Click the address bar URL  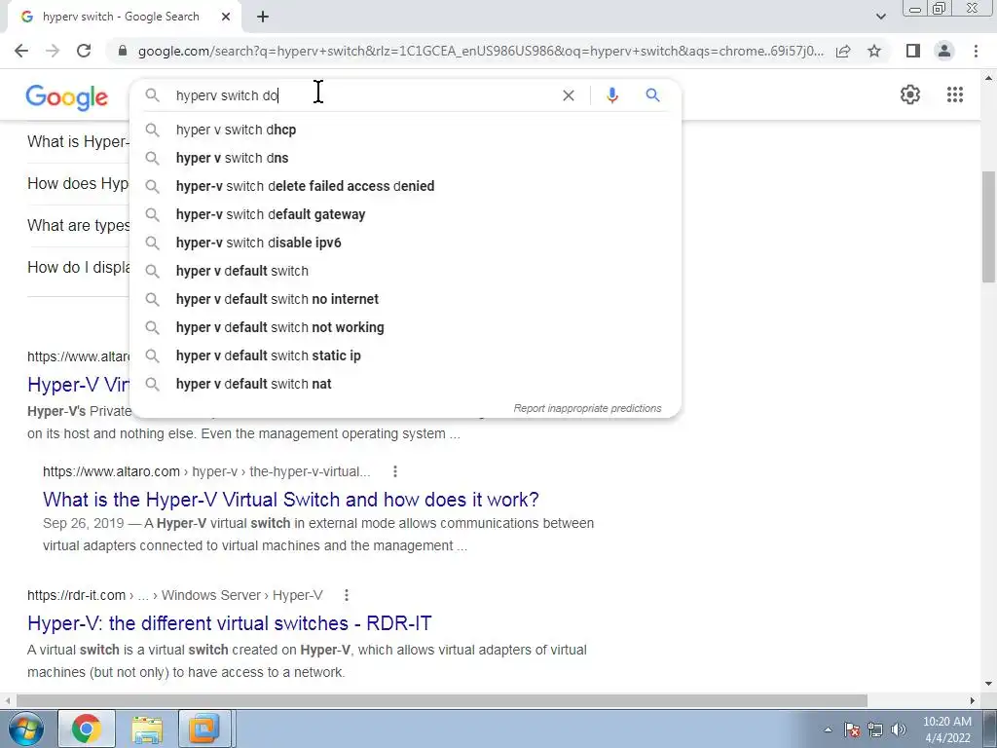coord(480,51)
